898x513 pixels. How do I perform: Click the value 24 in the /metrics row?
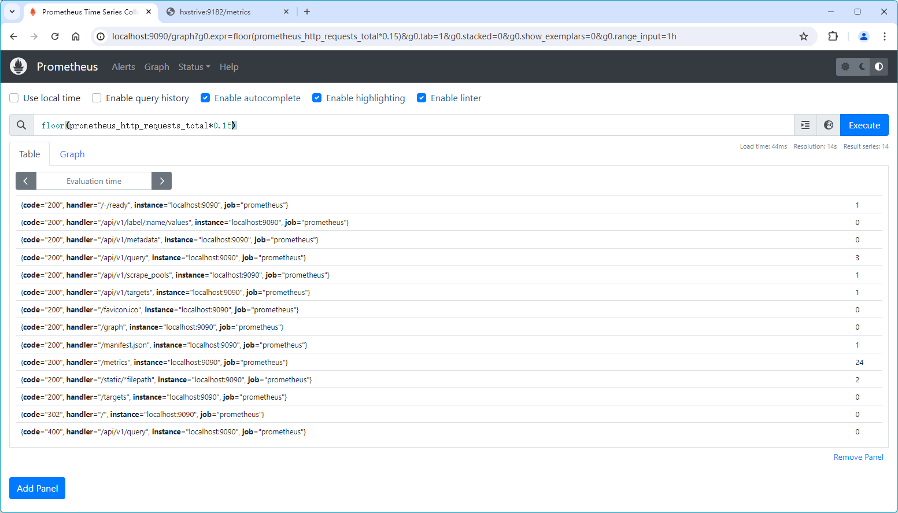pyautogui.click(x=859, y=362)
